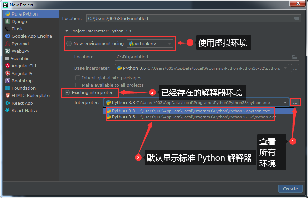
Task: Pick Scientific project type
Action: [x=31, y=59]
